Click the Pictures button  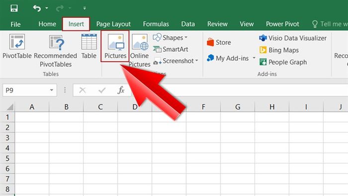[x=115, y=46]
